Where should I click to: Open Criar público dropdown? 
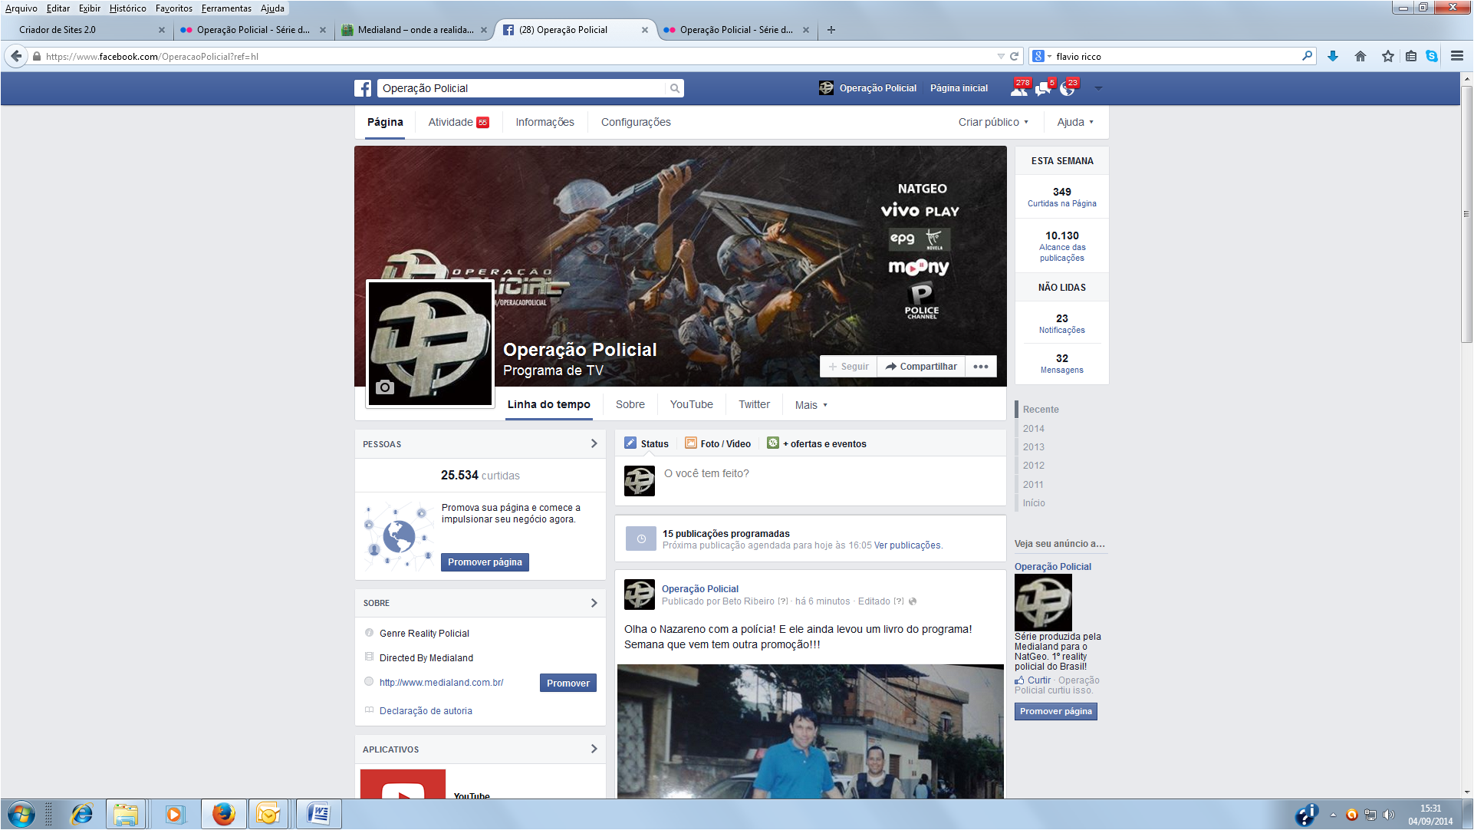[x=993, y=122]
